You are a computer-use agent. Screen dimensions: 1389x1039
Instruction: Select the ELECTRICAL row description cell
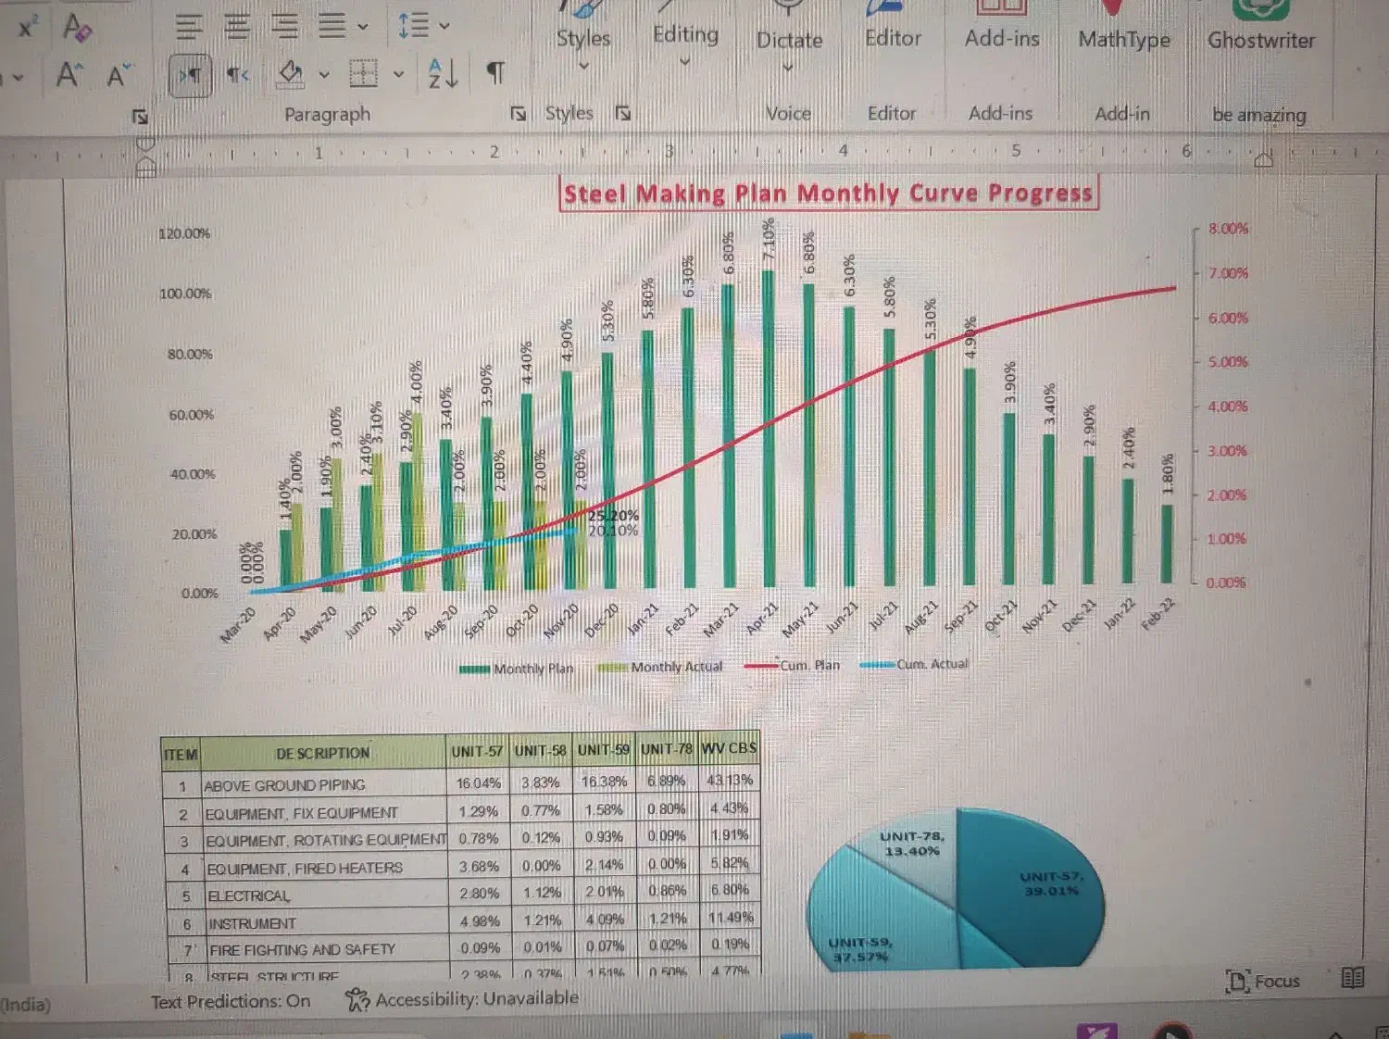click(x=325, y=896)
